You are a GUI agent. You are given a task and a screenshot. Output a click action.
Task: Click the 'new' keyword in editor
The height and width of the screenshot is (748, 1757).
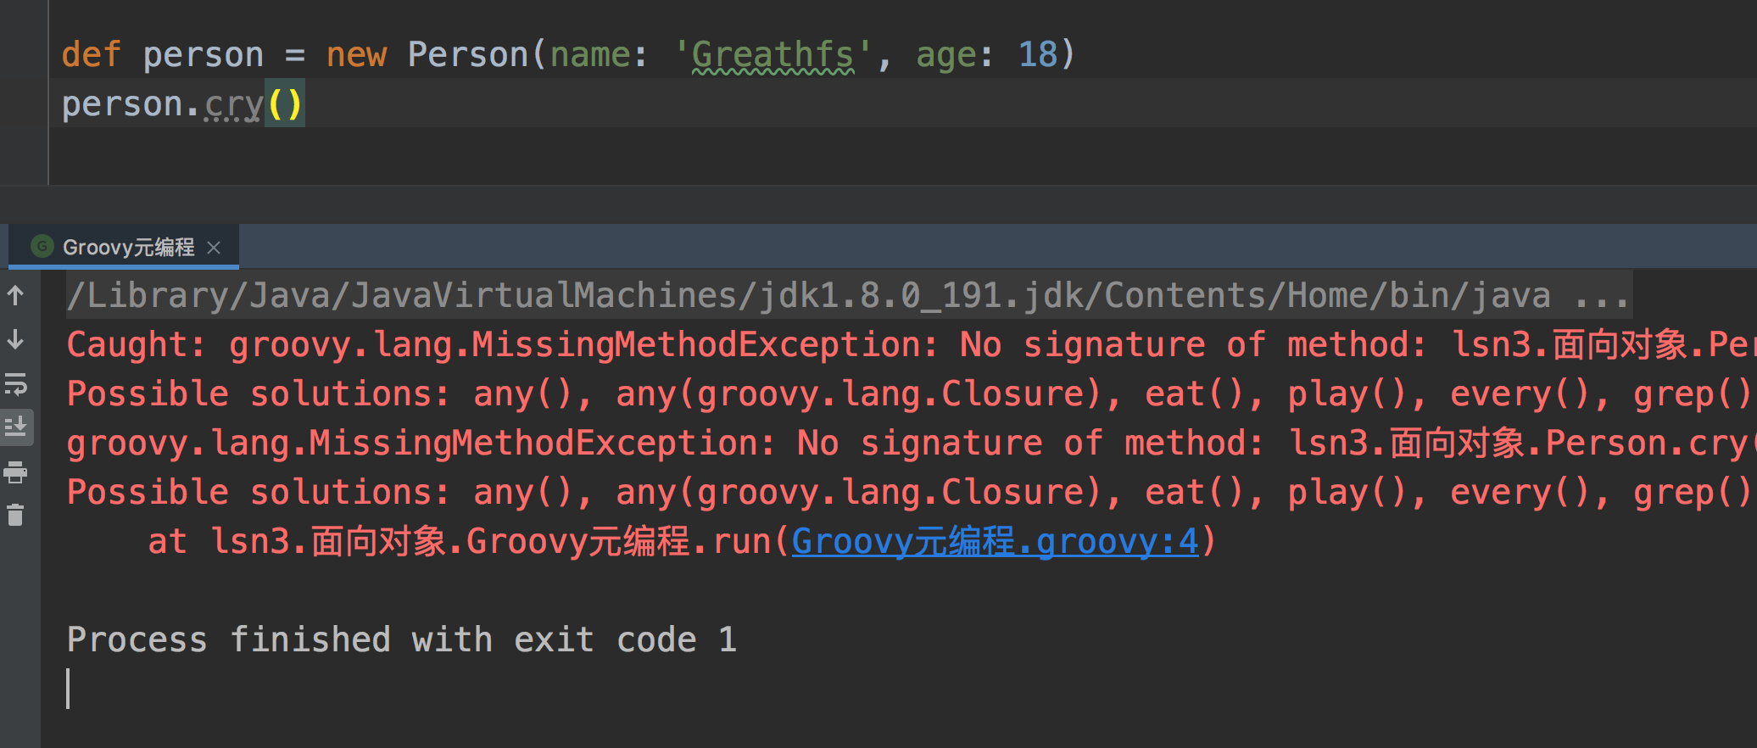pyautogui.click(x=356, y=55)
